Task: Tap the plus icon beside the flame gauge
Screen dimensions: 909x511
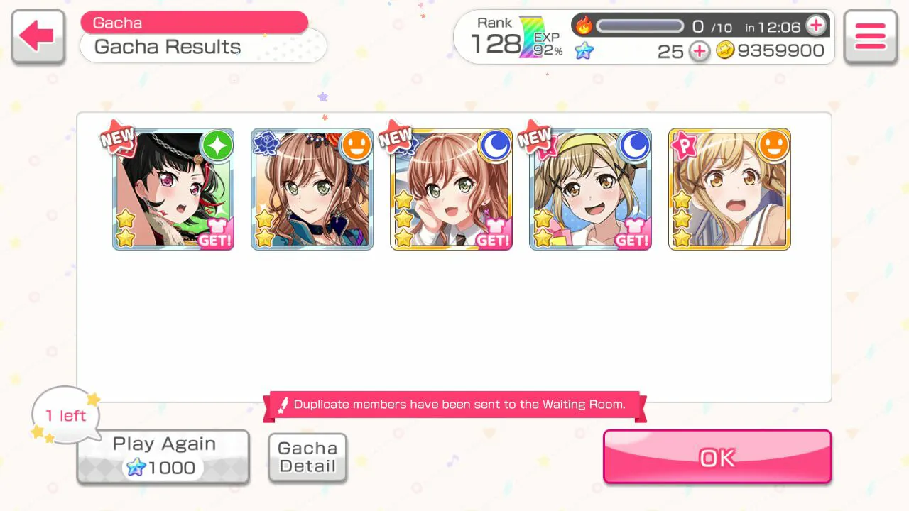Action: click(x=816, y=26)
